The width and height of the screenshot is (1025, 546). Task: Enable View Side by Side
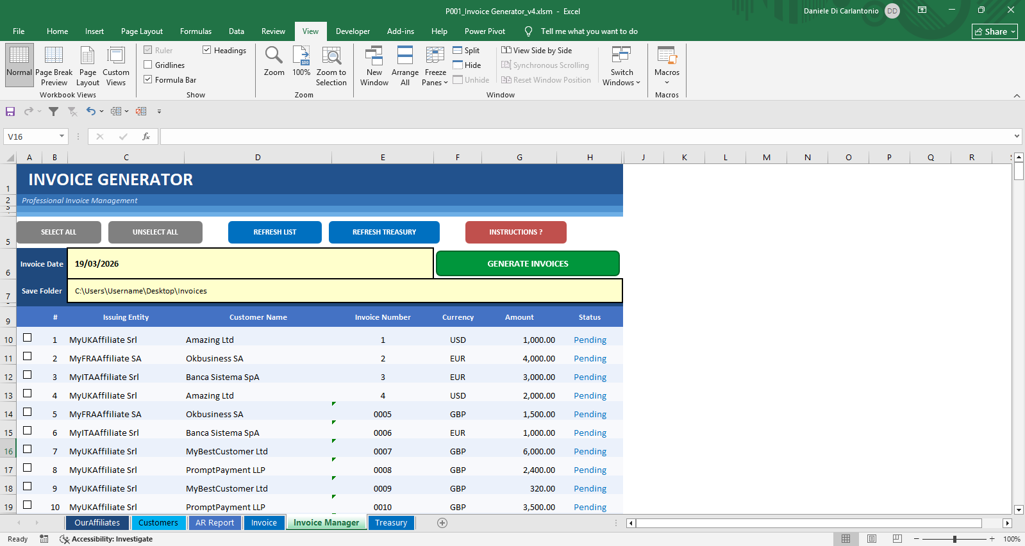pos(537,51)
